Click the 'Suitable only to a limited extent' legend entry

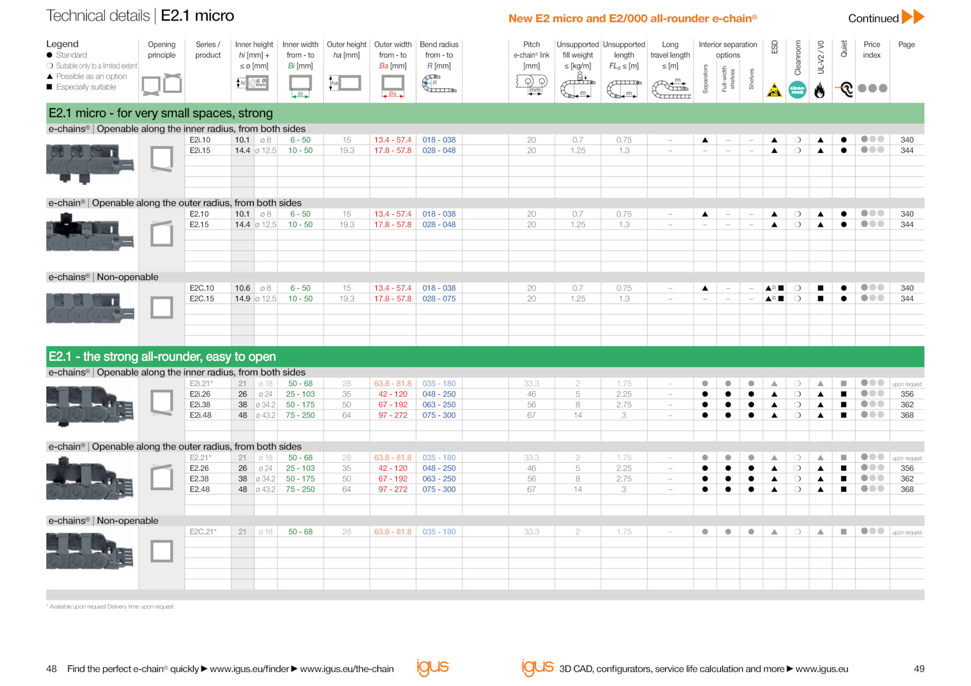[92, 66]
